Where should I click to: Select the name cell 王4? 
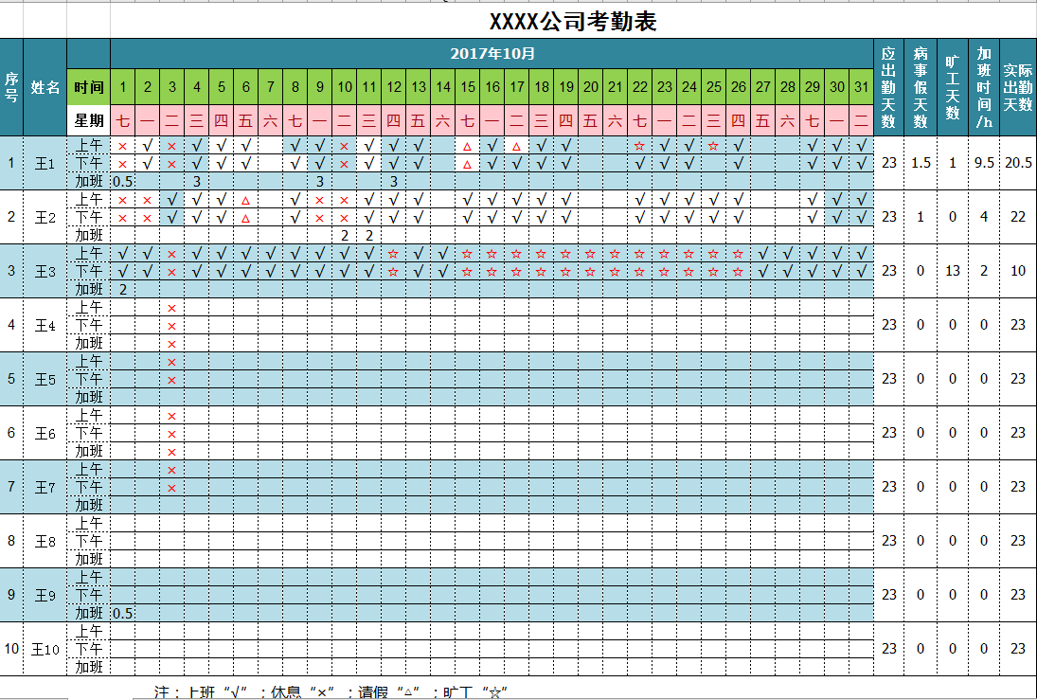45,325
